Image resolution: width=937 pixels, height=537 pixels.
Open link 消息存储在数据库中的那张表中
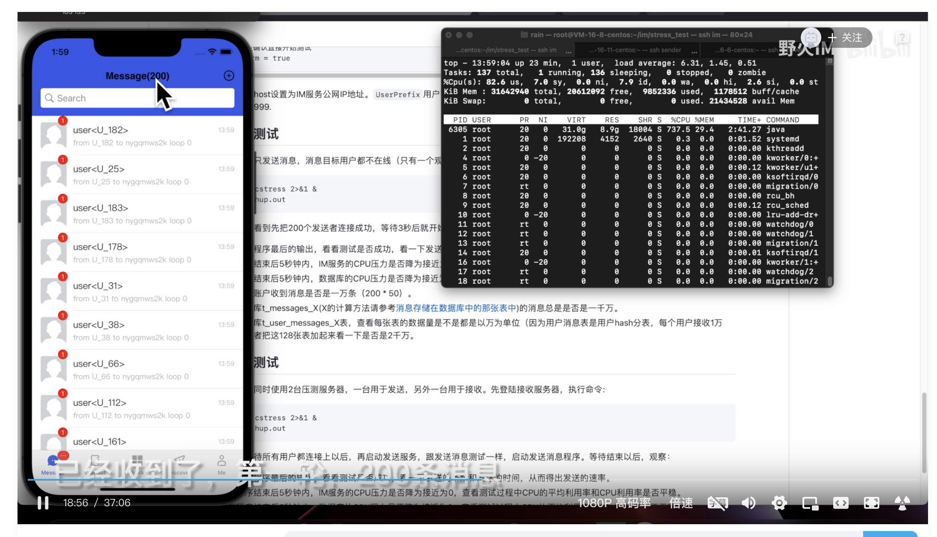click(456, 308)
